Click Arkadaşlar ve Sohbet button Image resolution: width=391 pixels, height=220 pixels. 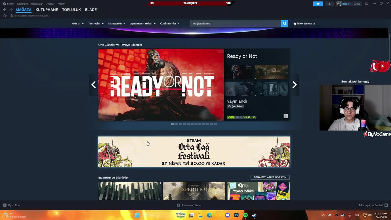[373, 205]
